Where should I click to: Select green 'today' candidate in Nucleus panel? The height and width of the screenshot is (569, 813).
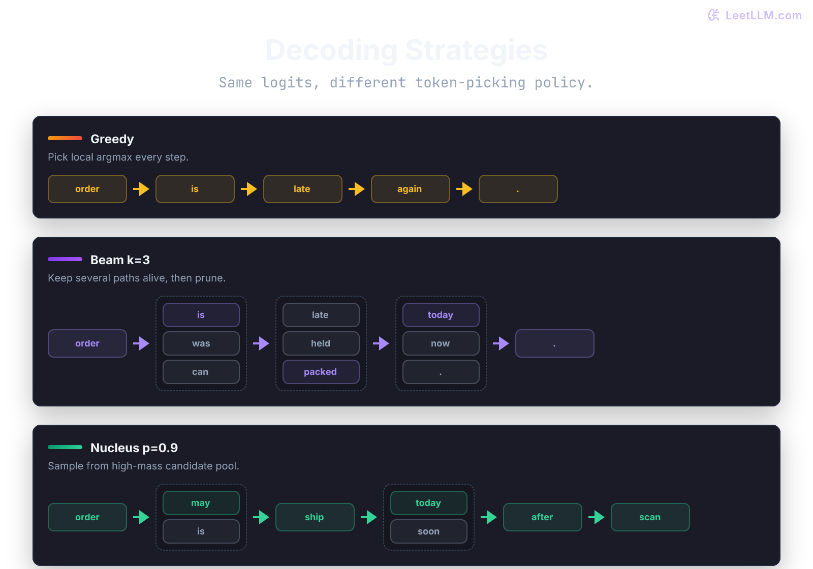pyautogui.click(x=429, y=503)
